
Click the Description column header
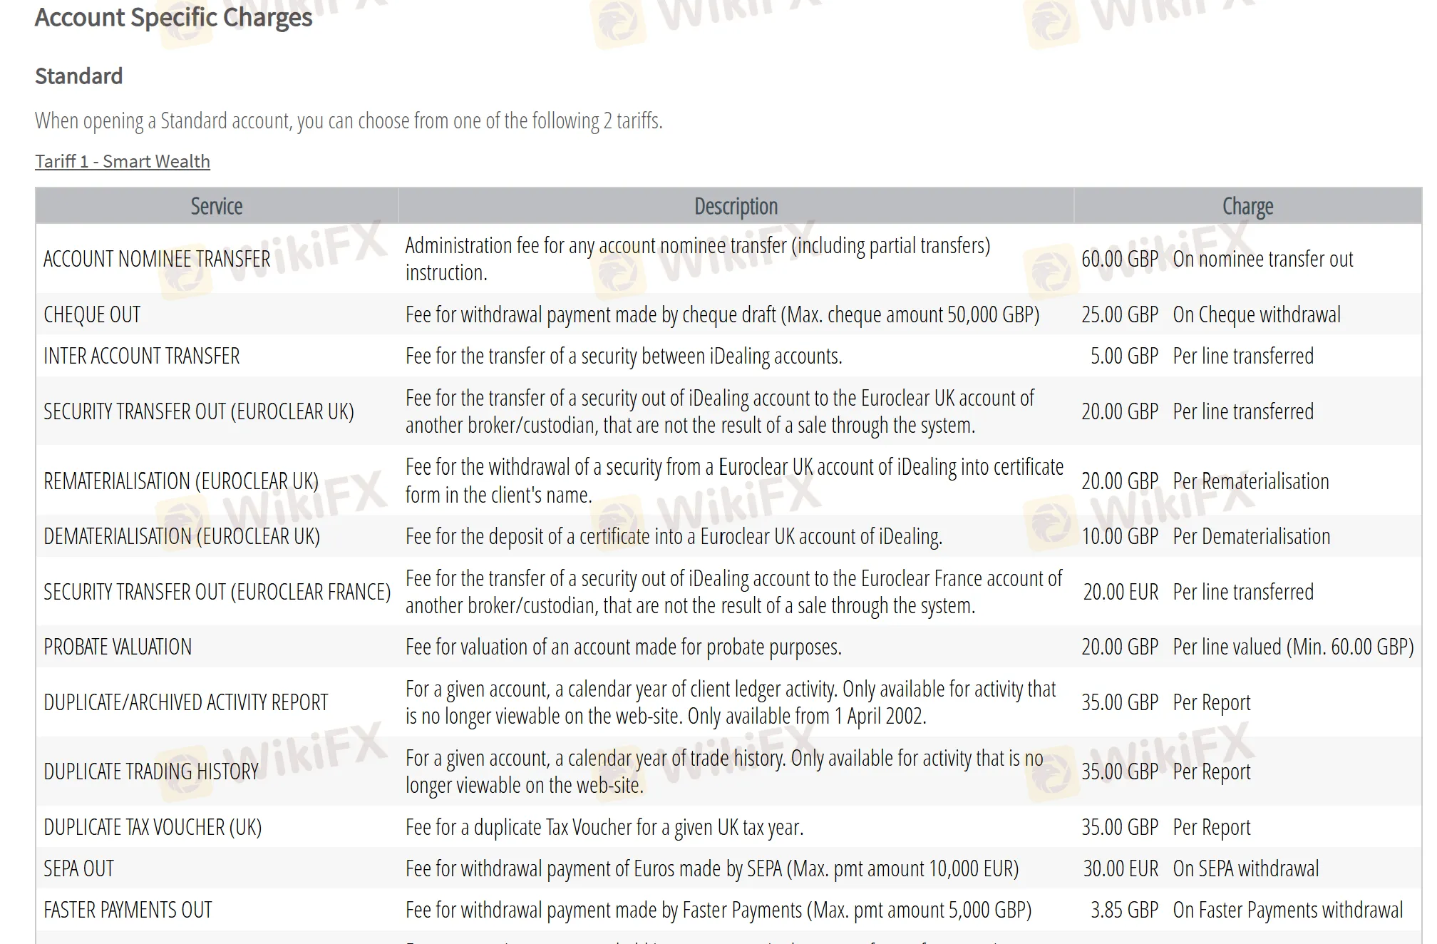pos(736,207)
